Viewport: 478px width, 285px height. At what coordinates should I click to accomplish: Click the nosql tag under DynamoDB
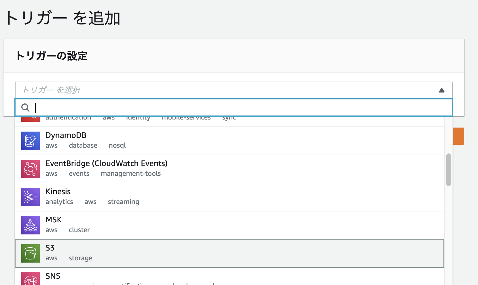pyautogui.click(x=117, y=146)
